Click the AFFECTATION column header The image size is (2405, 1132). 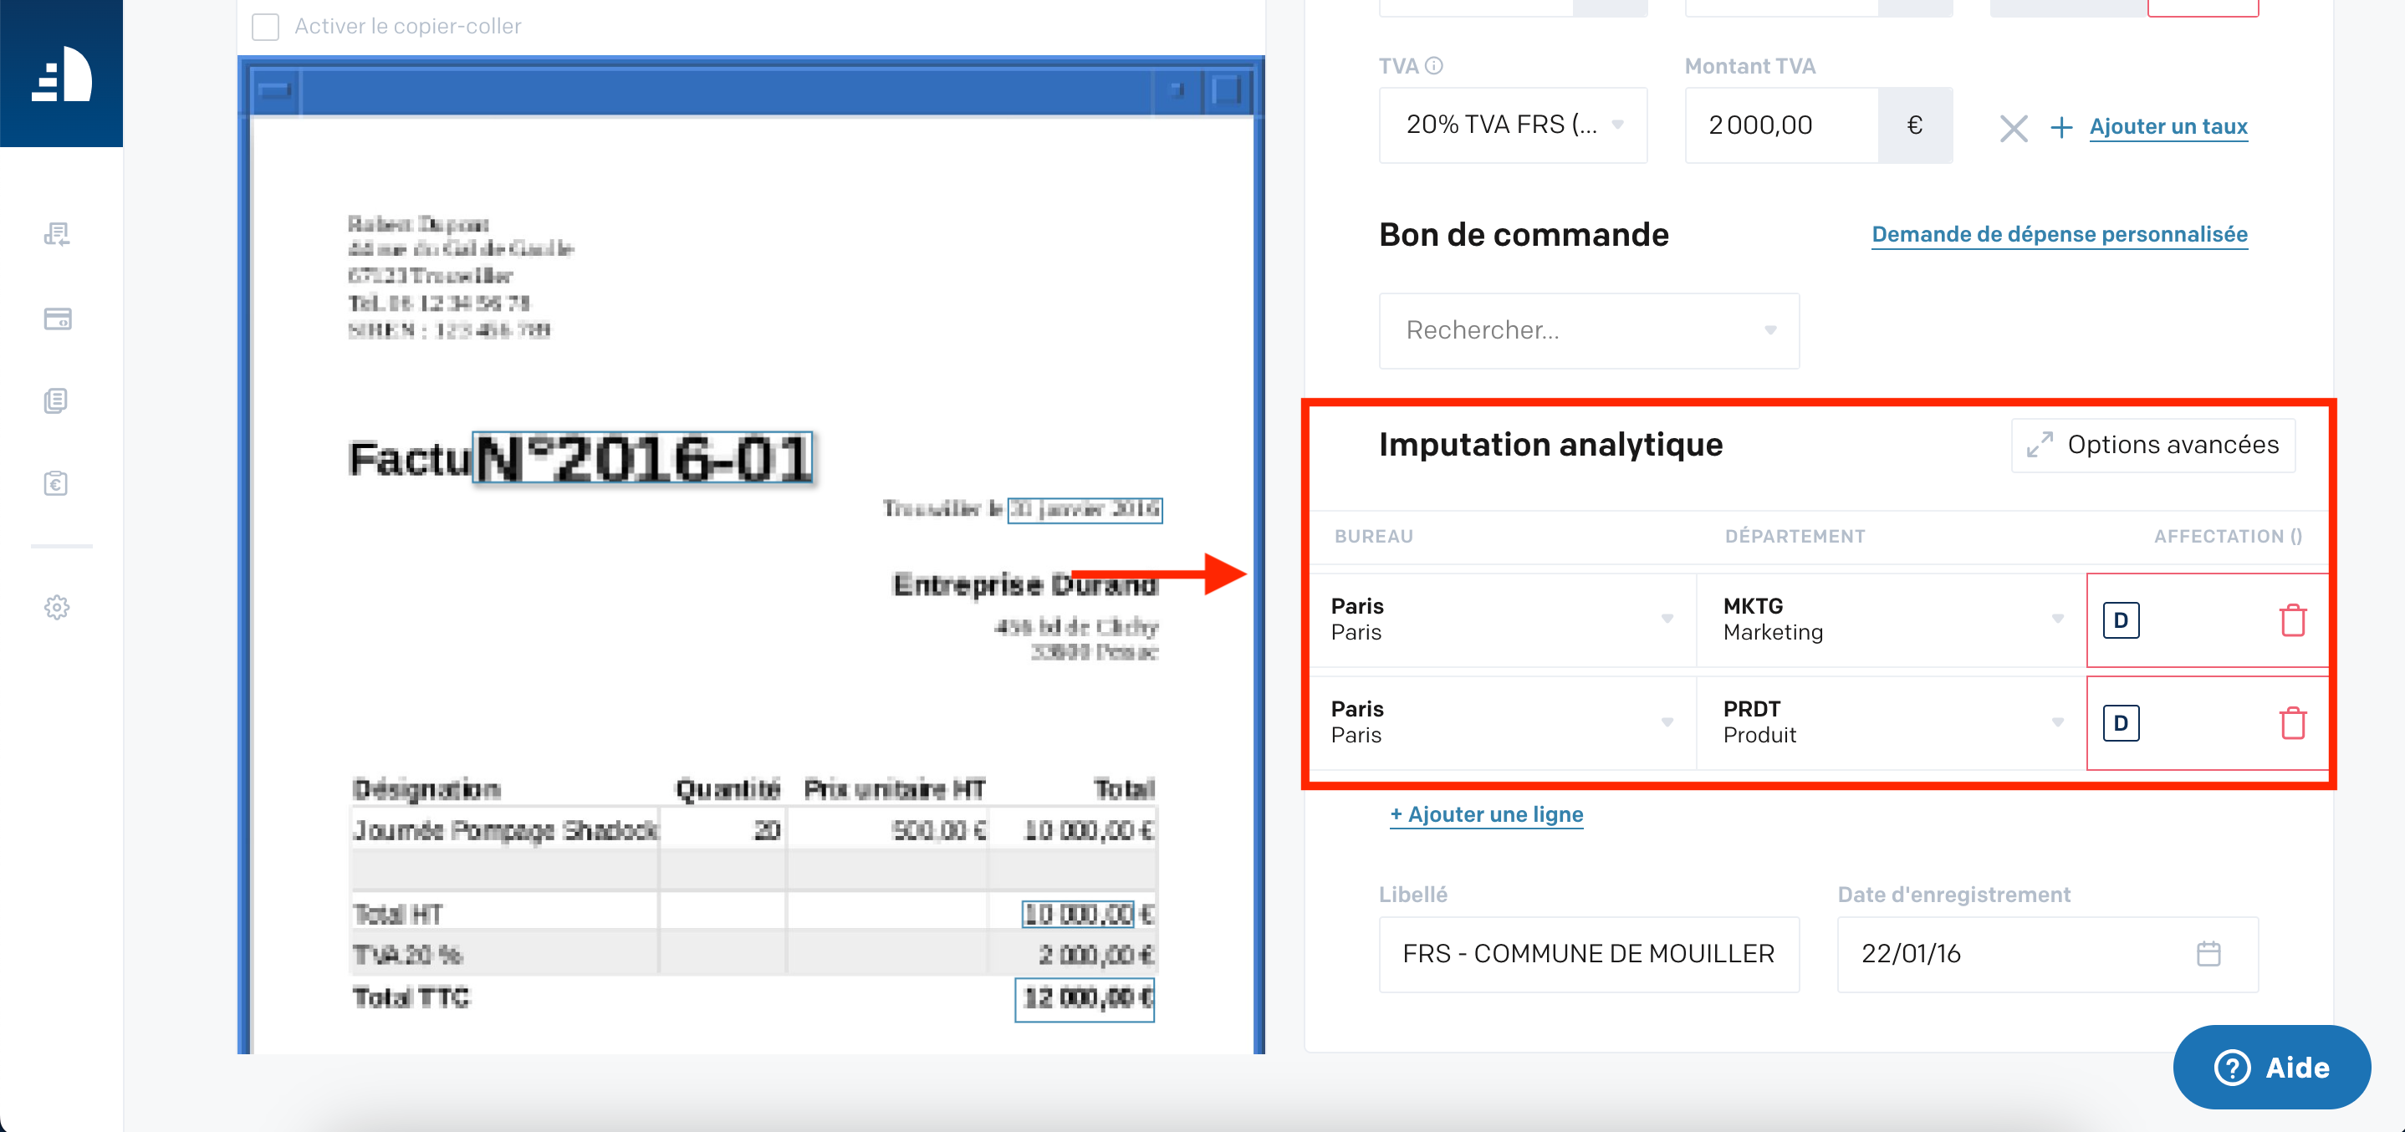tap(2228, 536)
